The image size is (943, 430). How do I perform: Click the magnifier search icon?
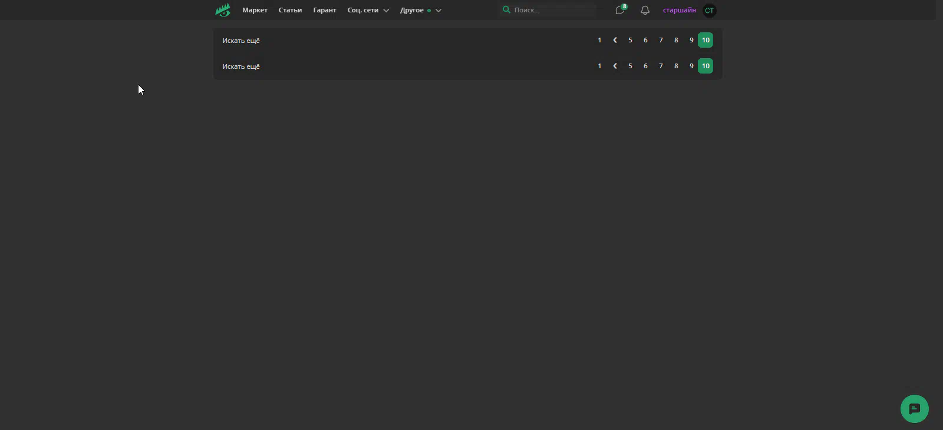(506, 10)
